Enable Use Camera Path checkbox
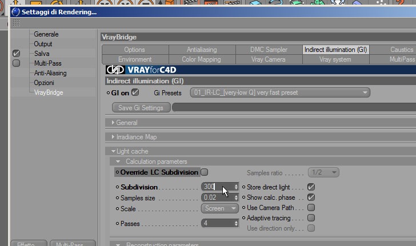This screenshot has width=416, height=246. tap(311, 207)
